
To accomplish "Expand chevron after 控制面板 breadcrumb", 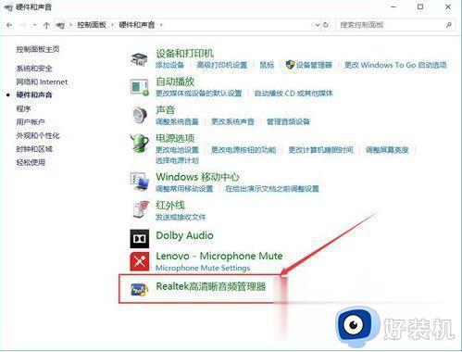I will click(x=112, y=25).
